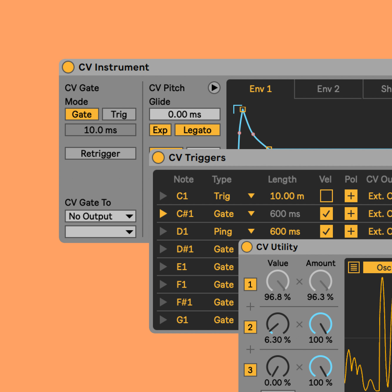This screenshot has height=392, width=392.
Task: Click the C#1 row trigger play arrow
Action: pos(163,214)
